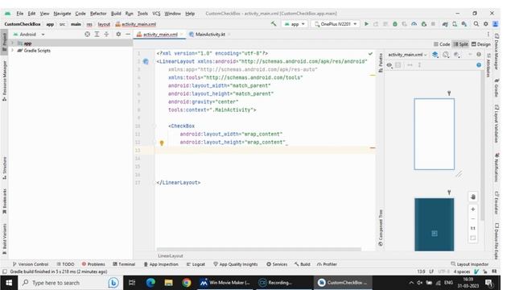The image size is (515, 290).
Task: Open the Build menu
Action: tap(116, 14)
